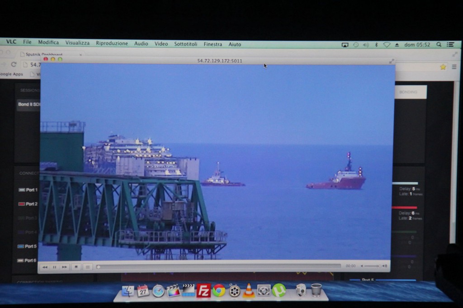Open uTorrent from the dock
Viewport: 463px width, 308px height.
279,290
